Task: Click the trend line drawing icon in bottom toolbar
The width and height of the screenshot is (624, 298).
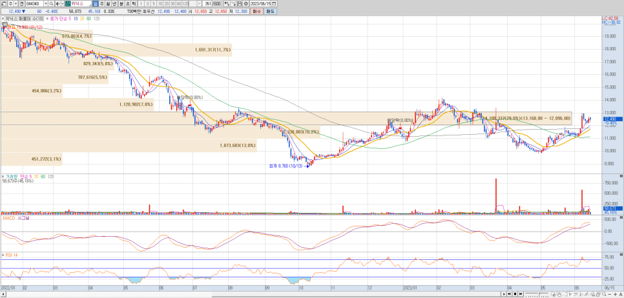Action: pyautogui.click(x=587, y=294)
